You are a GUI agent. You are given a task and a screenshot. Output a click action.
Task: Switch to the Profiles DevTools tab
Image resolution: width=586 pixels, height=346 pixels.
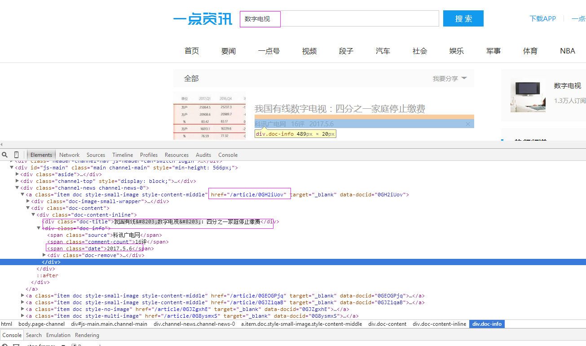point(149,155)
